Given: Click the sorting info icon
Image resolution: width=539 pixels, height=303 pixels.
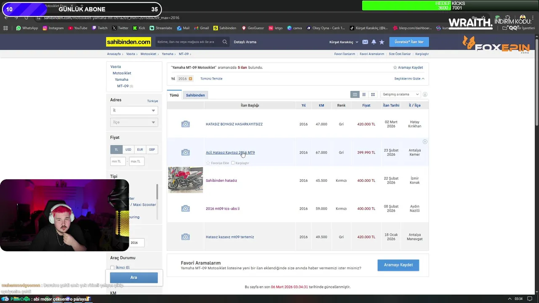Looking at the screenshot, I should coord(425,95).
